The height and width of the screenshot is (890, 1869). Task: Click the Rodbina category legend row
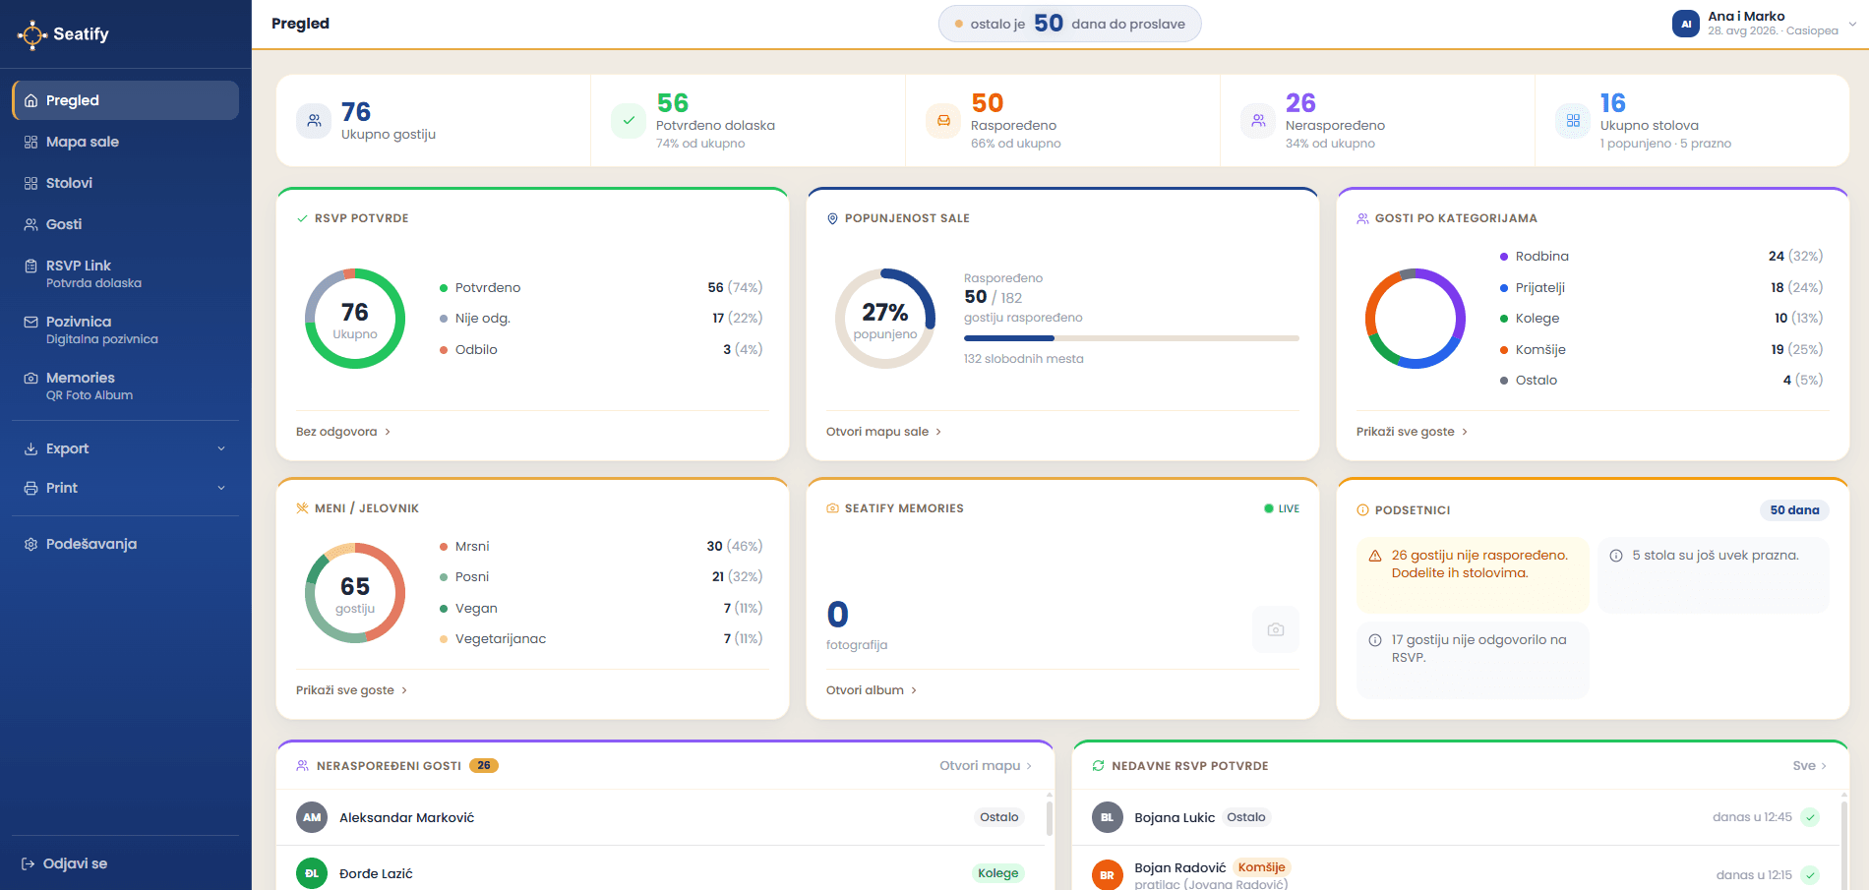[x=1661, y=256]
